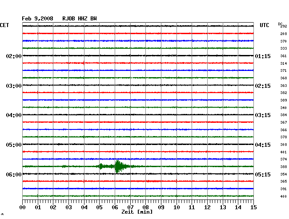This screenshot has height=219, width=289.
Task: Click the '03:00' CET time label
Action: pyautogui.click(x=14, y=86)
